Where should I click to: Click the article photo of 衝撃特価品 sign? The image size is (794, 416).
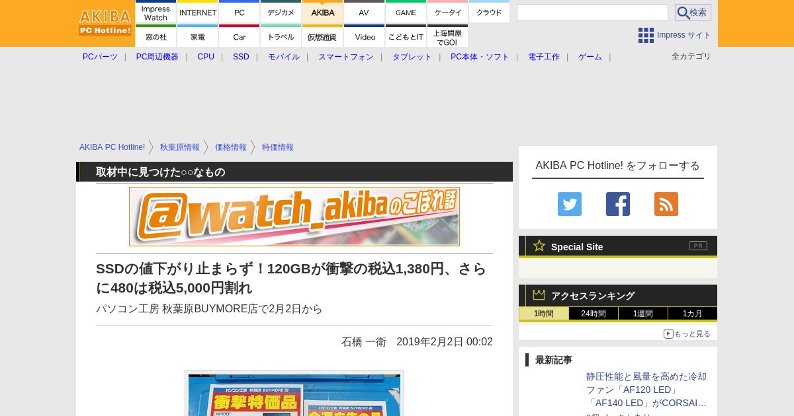click(x=294, y=395)
